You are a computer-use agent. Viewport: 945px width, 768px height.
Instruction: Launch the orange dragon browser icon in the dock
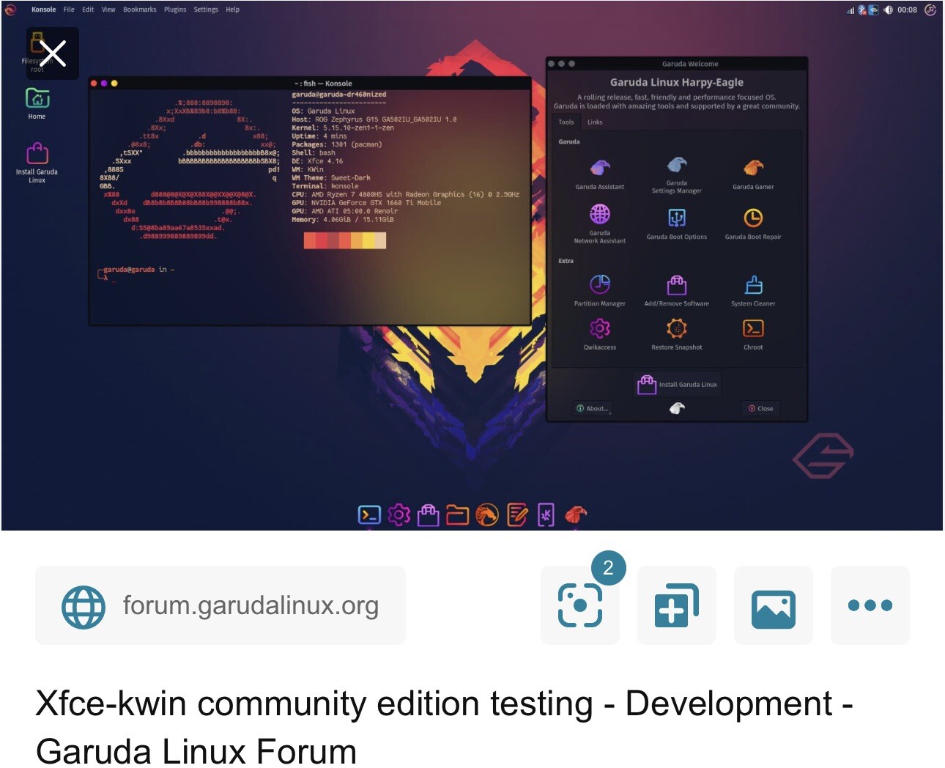coord(487,515)
